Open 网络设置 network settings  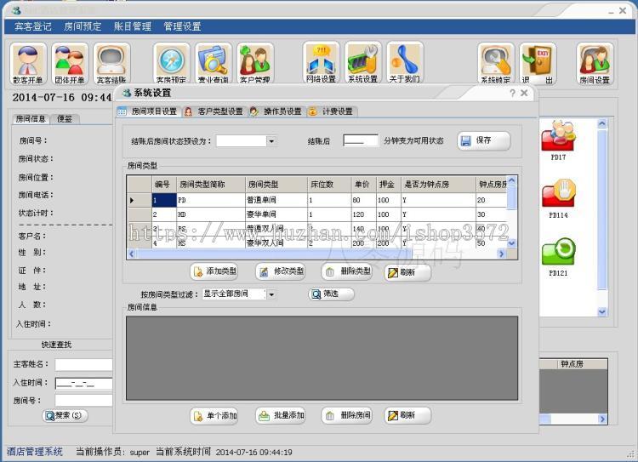(321, 63)
